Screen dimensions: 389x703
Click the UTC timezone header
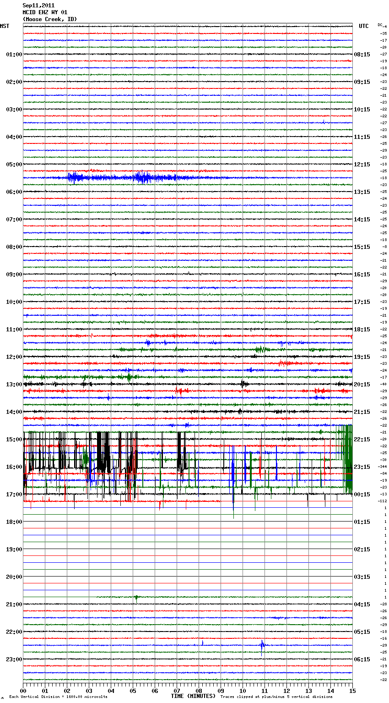(364, 26)
